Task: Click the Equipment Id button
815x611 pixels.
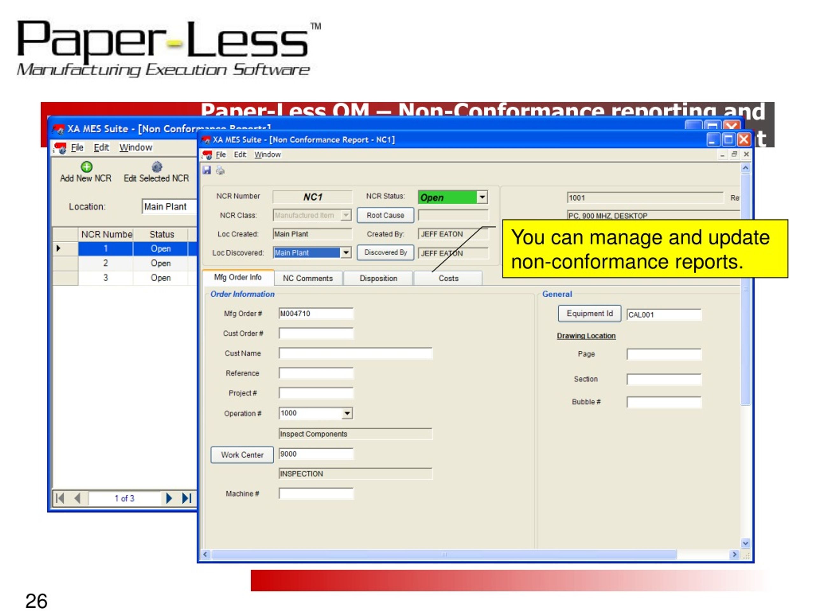Action: (x=590, y=313)
